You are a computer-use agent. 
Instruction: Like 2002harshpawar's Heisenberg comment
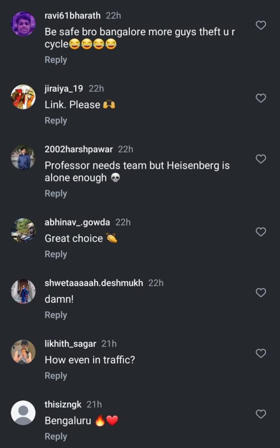click(261, 159)
